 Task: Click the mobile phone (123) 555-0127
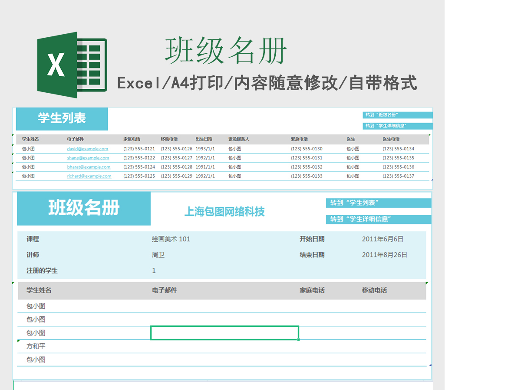coord(176,158)
